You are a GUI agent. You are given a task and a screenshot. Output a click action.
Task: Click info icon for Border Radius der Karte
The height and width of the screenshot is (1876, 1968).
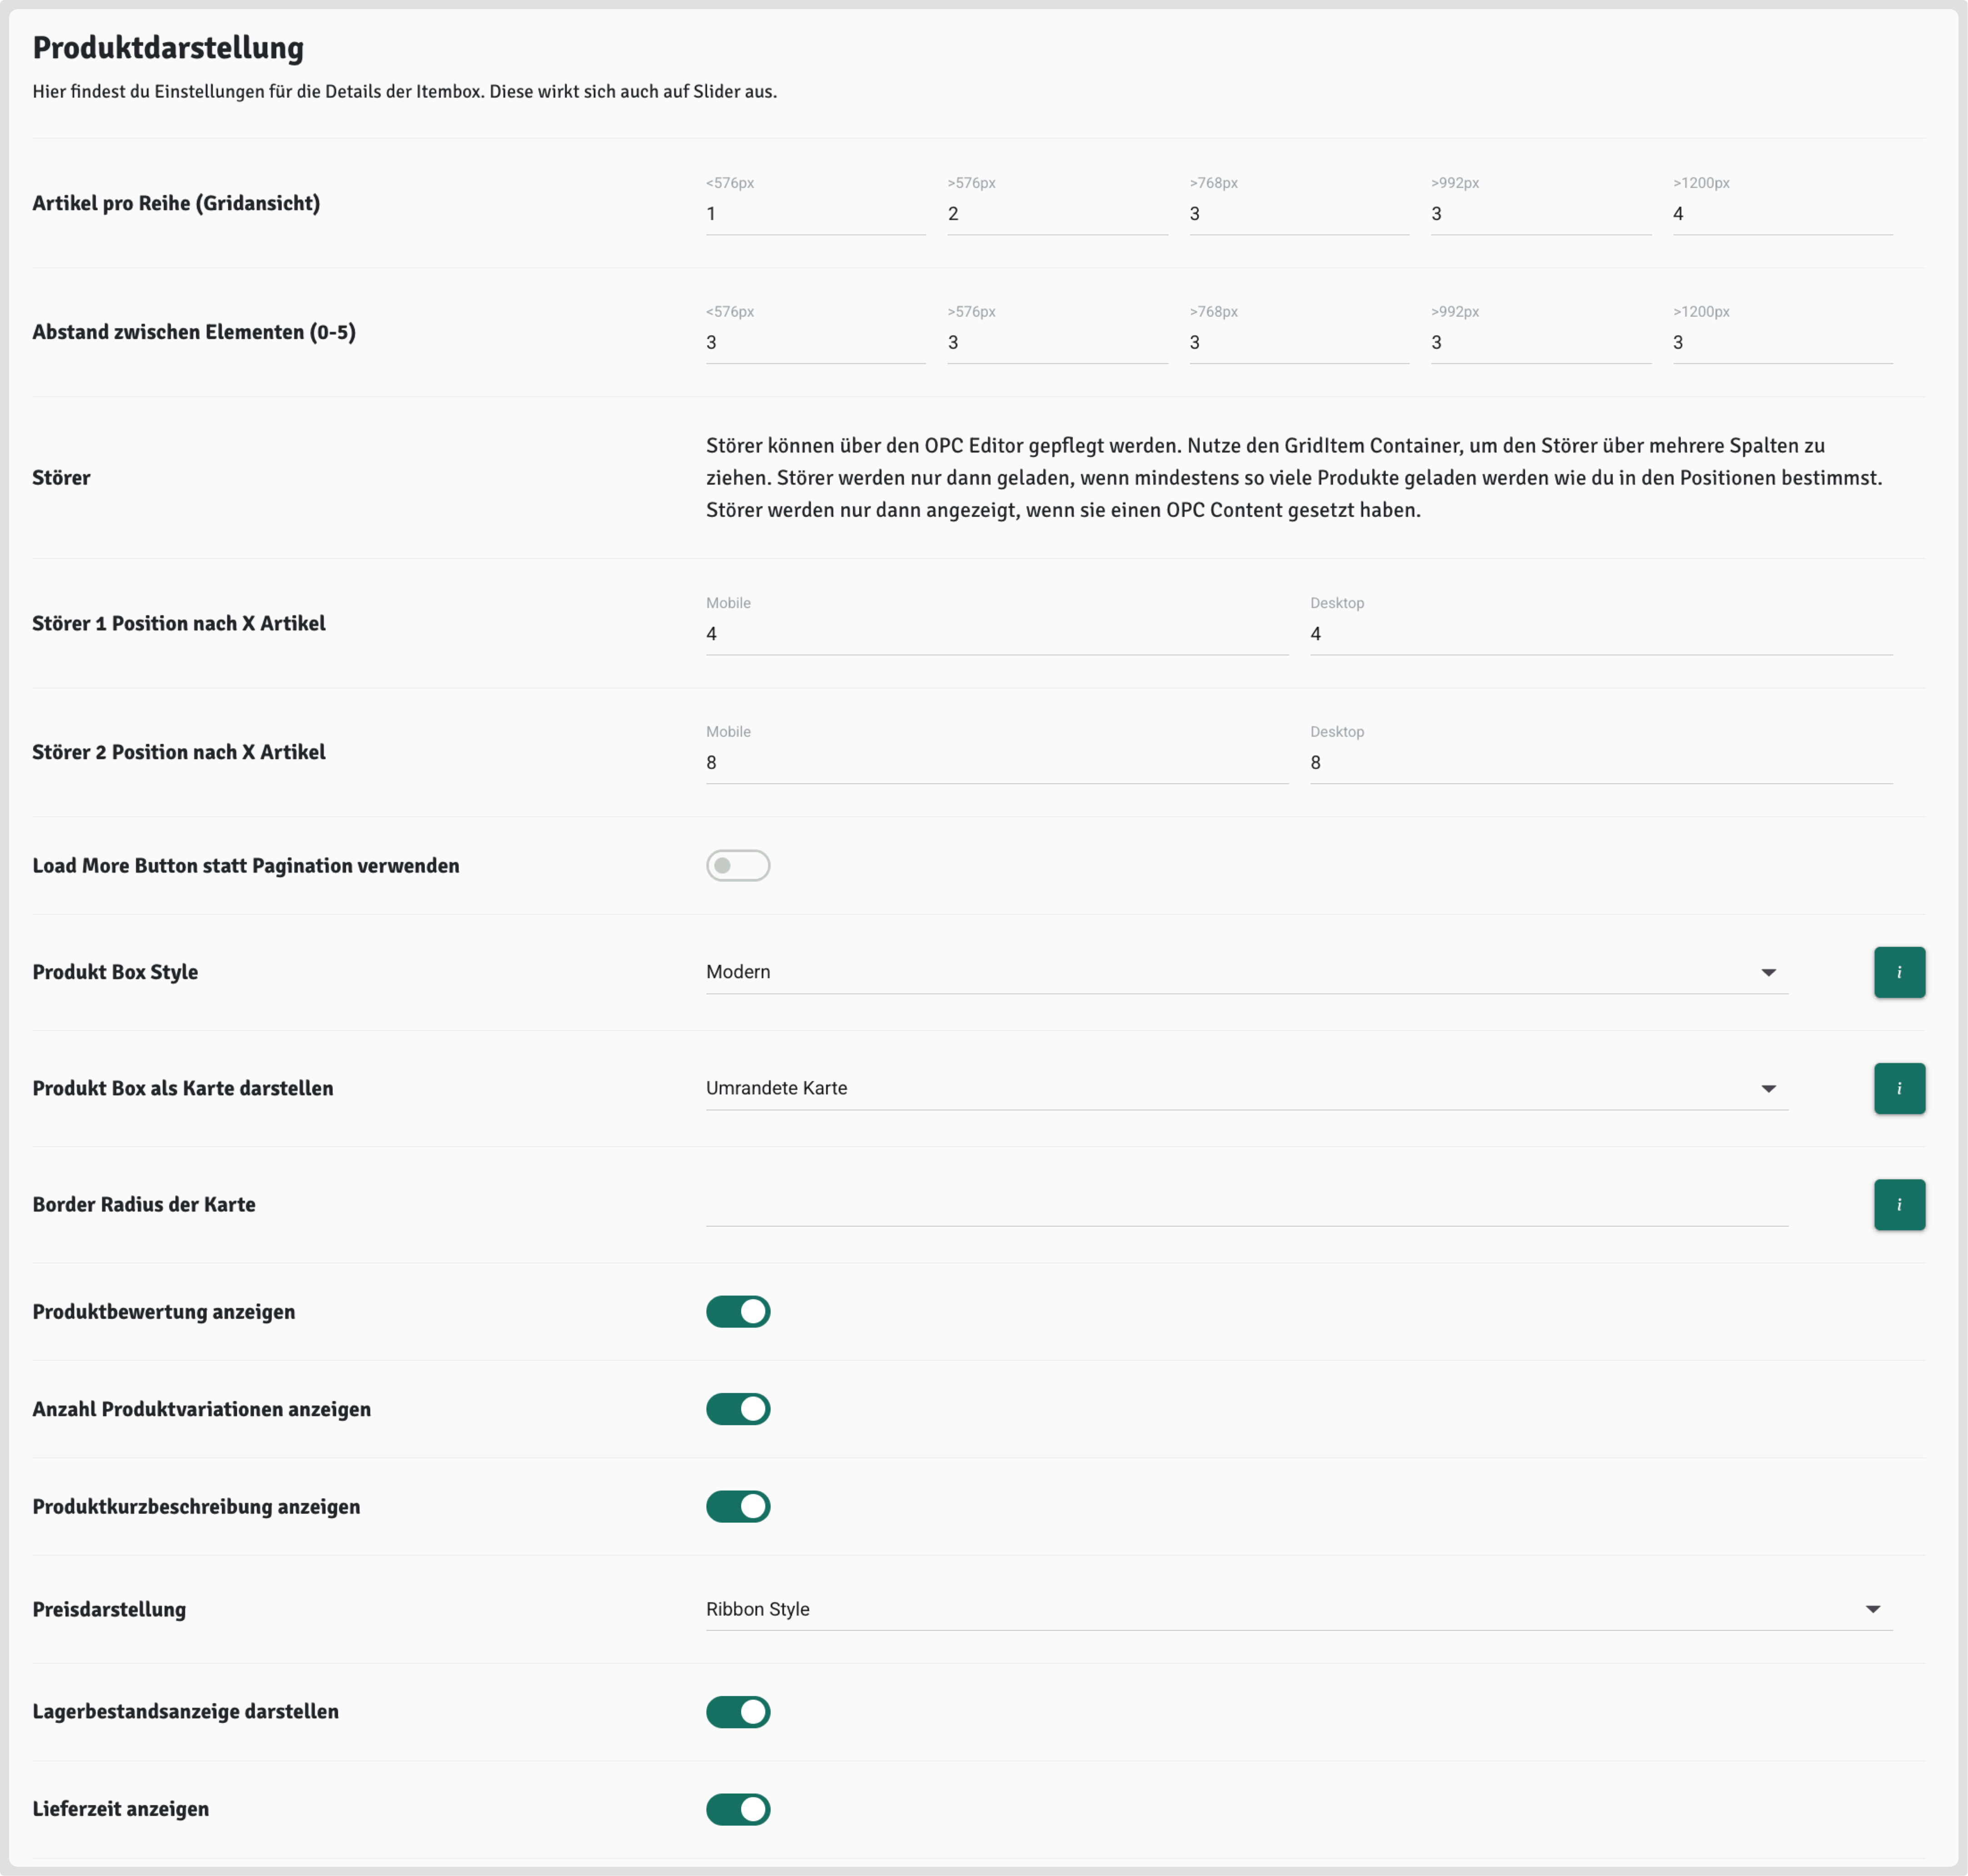point(1898,1204)
